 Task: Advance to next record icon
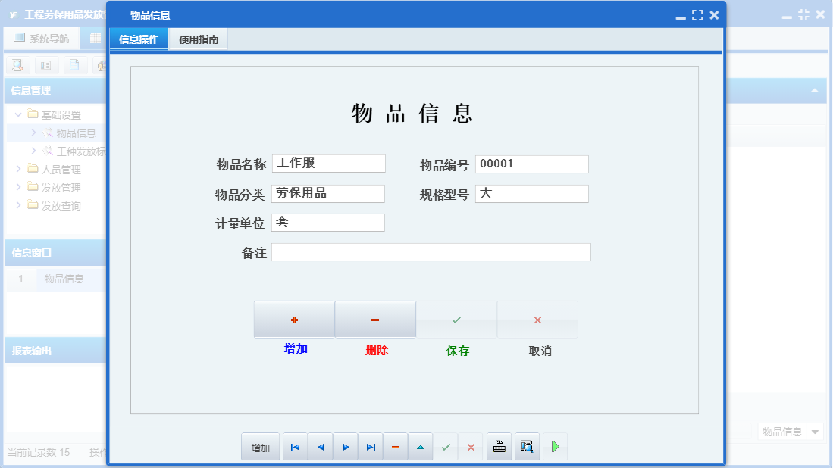click(345, 447)
